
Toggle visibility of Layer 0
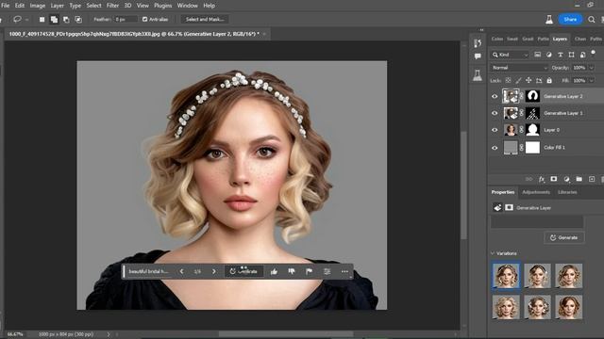[495, 130]
